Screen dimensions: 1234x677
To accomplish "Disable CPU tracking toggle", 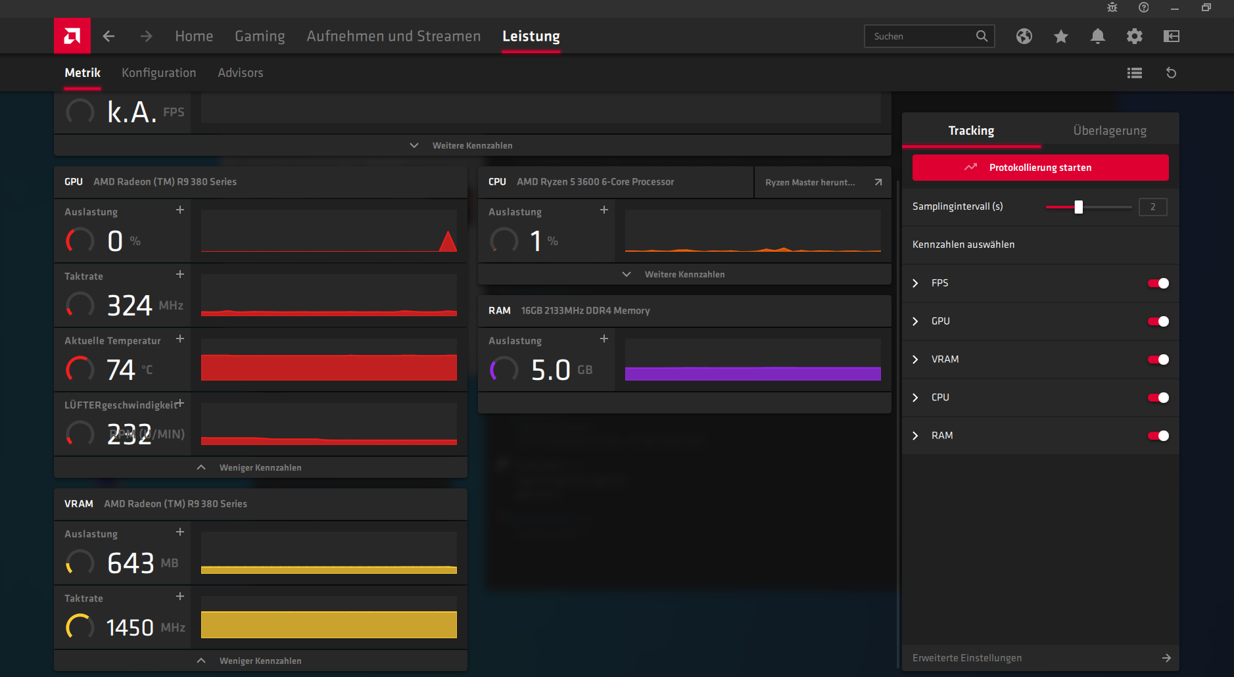I will tap(1158, 398).
